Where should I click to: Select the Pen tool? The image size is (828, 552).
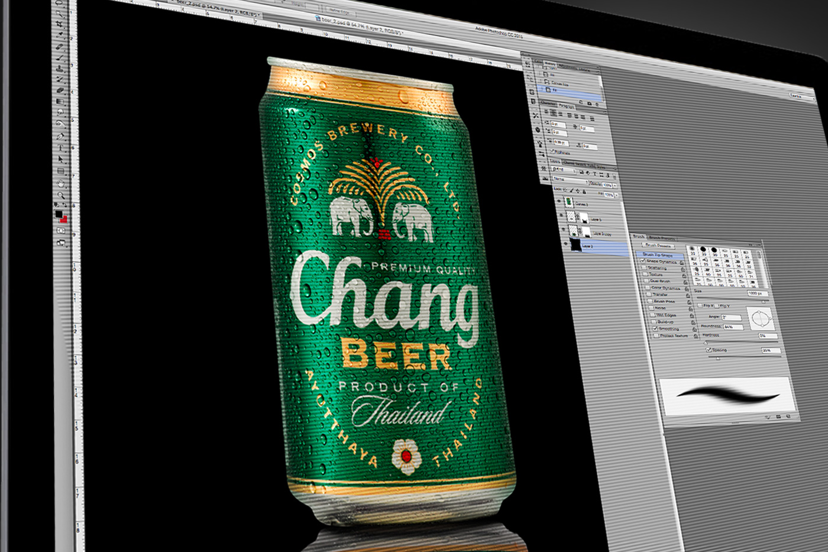point(60,135)
